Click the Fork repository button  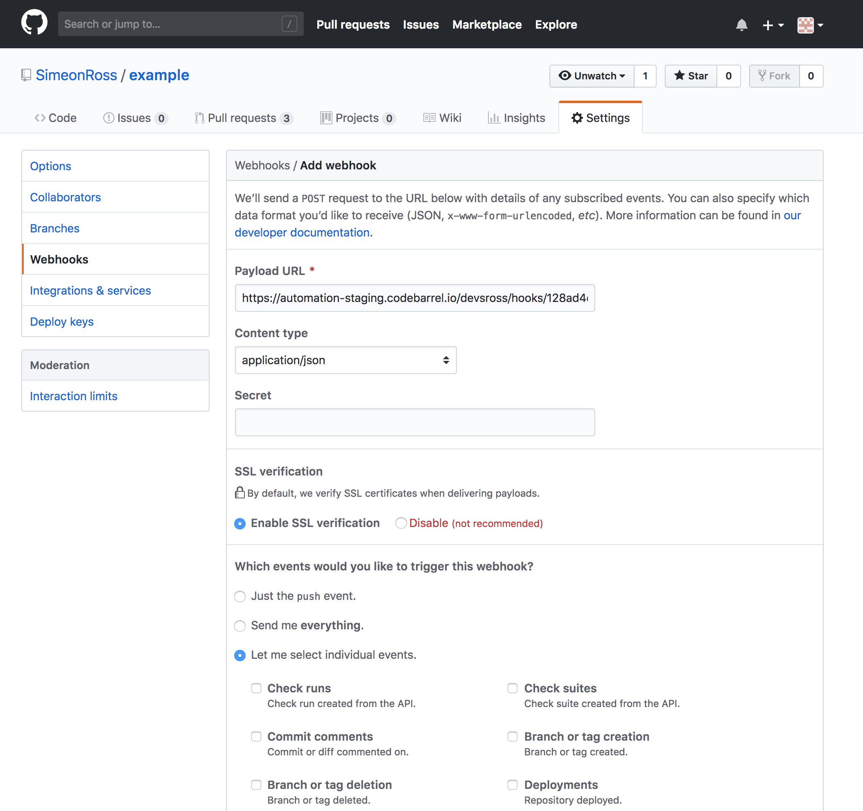[774, 76]
